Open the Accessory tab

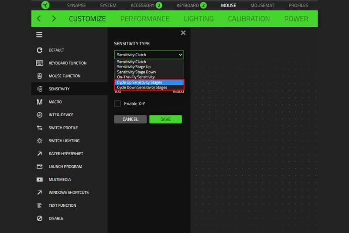coord(143,5)
